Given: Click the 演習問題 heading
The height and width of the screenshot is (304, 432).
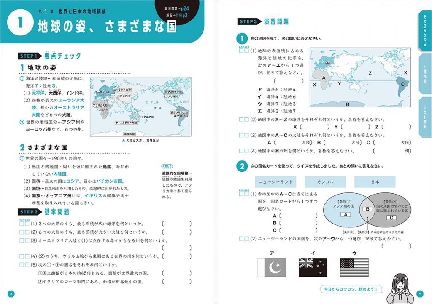Looking at the screenshot, I should click(x=276, y=21).
